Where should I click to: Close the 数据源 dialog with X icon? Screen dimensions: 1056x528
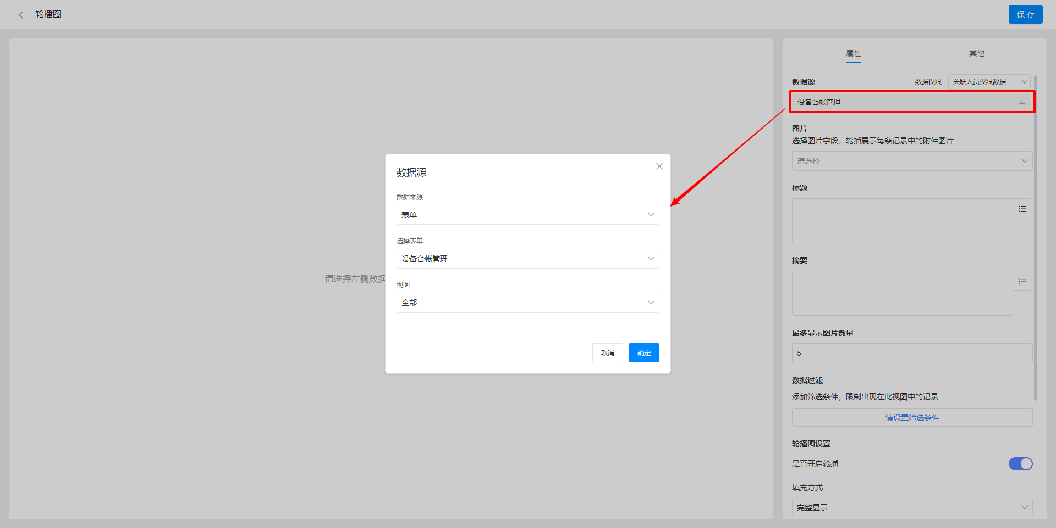click(x=659, y=166)
